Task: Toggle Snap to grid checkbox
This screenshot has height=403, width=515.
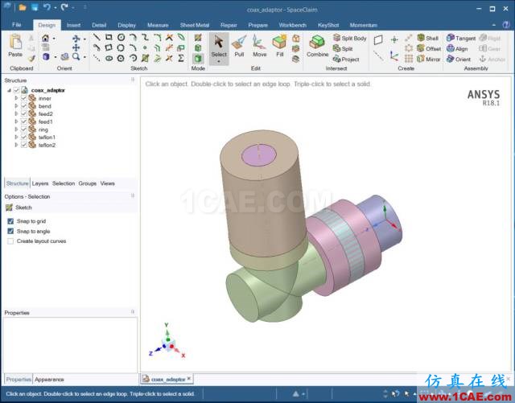Action: (x=10, y=221)
